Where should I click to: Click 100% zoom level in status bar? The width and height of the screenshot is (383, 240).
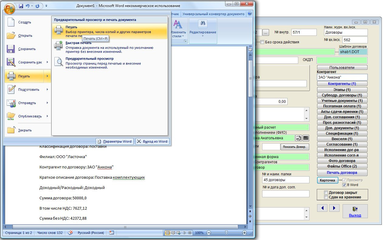[199, 233]
